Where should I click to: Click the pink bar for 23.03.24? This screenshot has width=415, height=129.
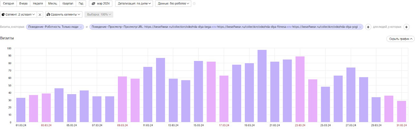[x=300, y=89]
